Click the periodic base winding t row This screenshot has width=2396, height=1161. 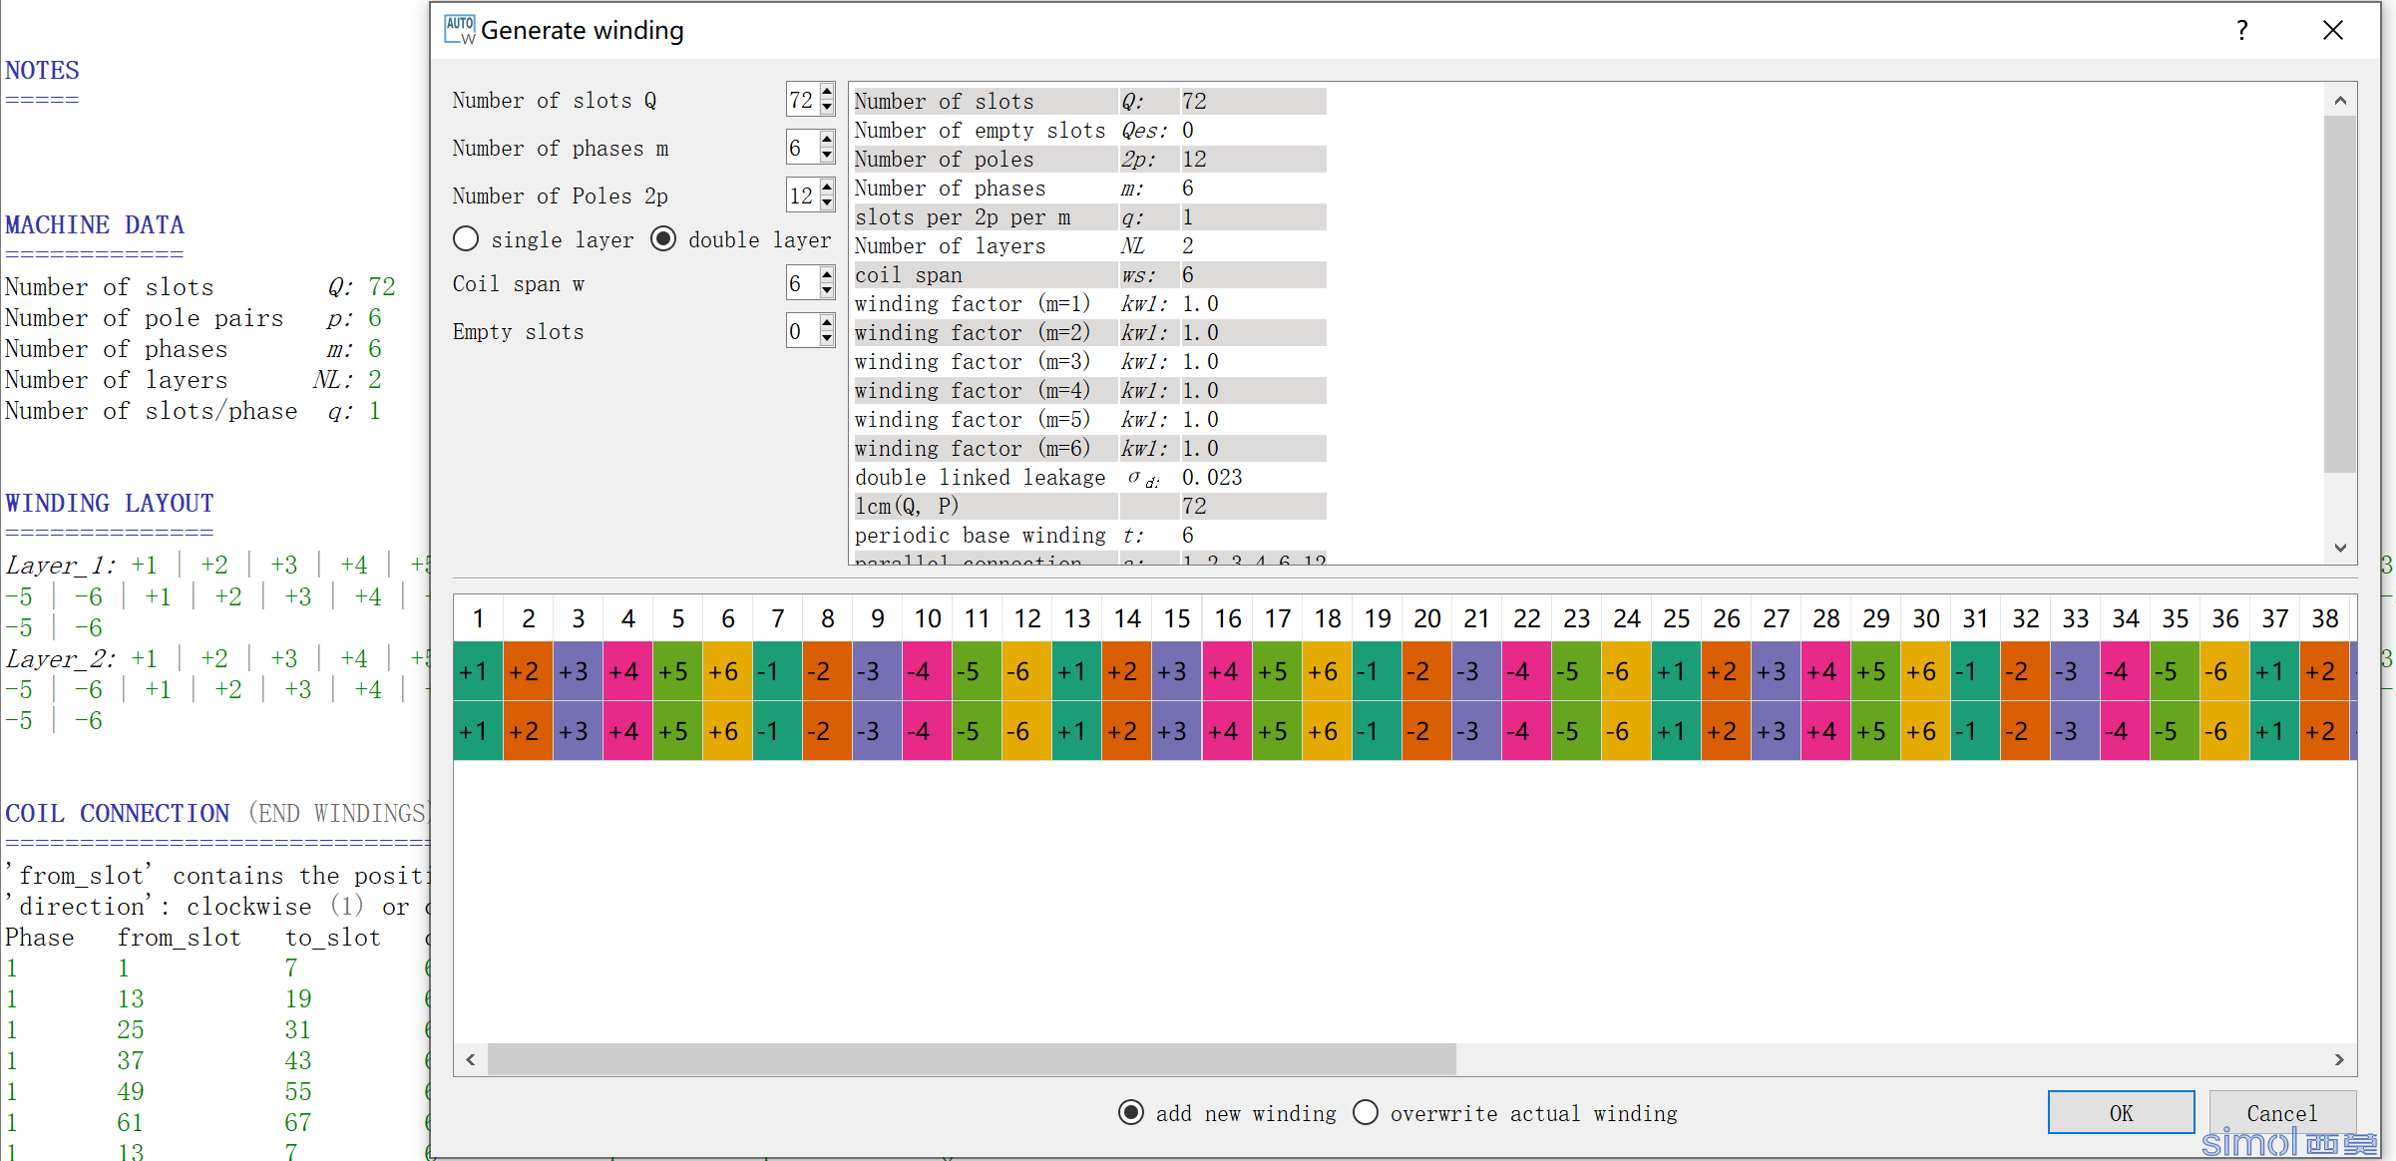pyautogui.click(x=1089, y=535)
